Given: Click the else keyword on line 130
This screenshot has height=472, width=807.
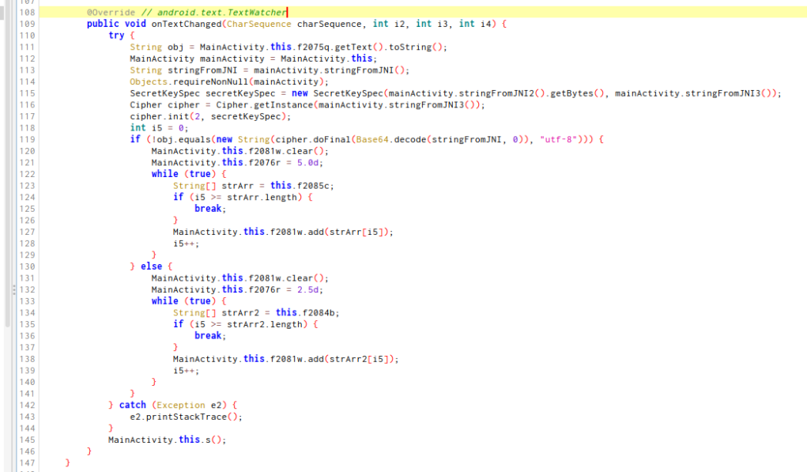Looking at the screenshot, I should click(151, 266).
